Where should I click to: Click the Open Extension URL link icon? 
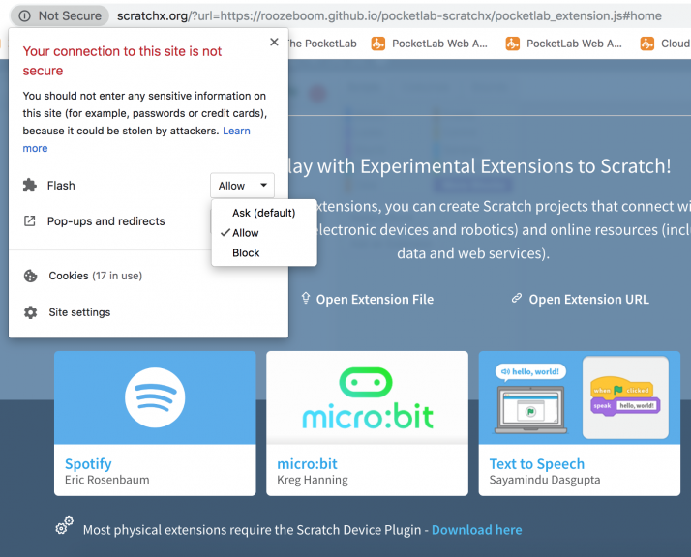pos(517,299)
